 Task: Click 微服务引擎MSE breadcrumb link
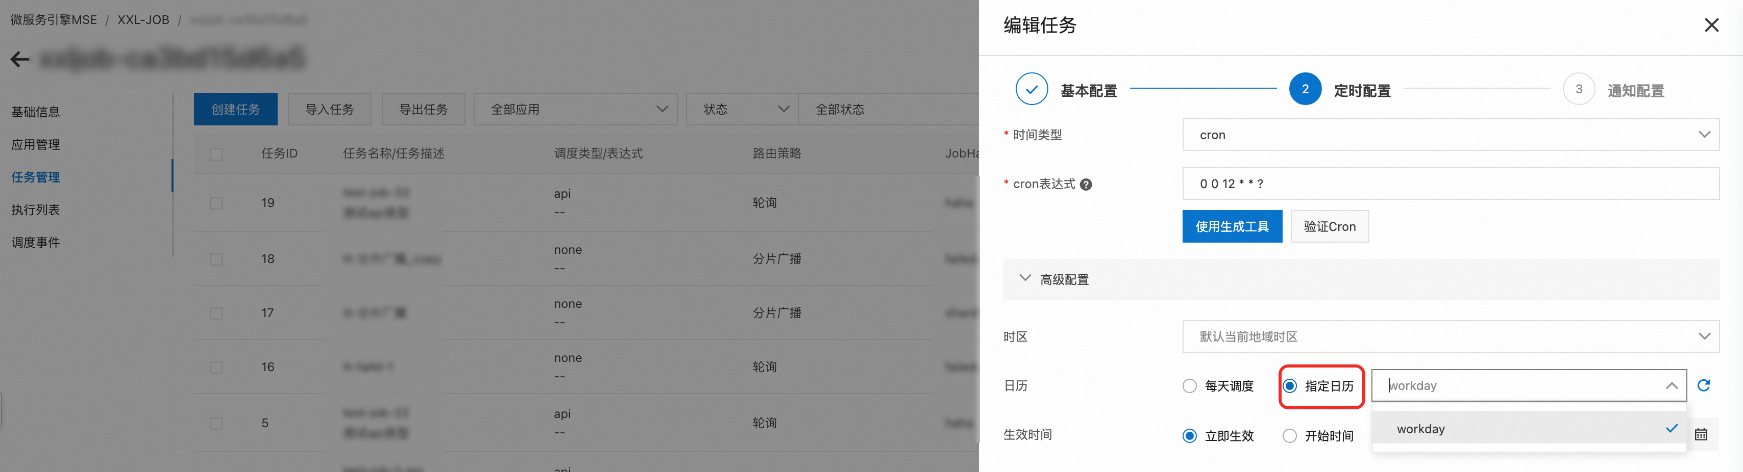[x=54, y=20]
